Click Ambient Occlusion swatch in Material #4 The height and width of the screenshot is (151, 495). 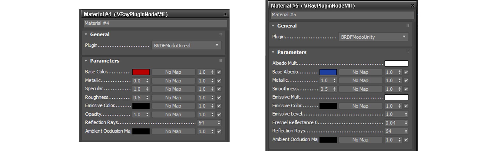(141, 131)
